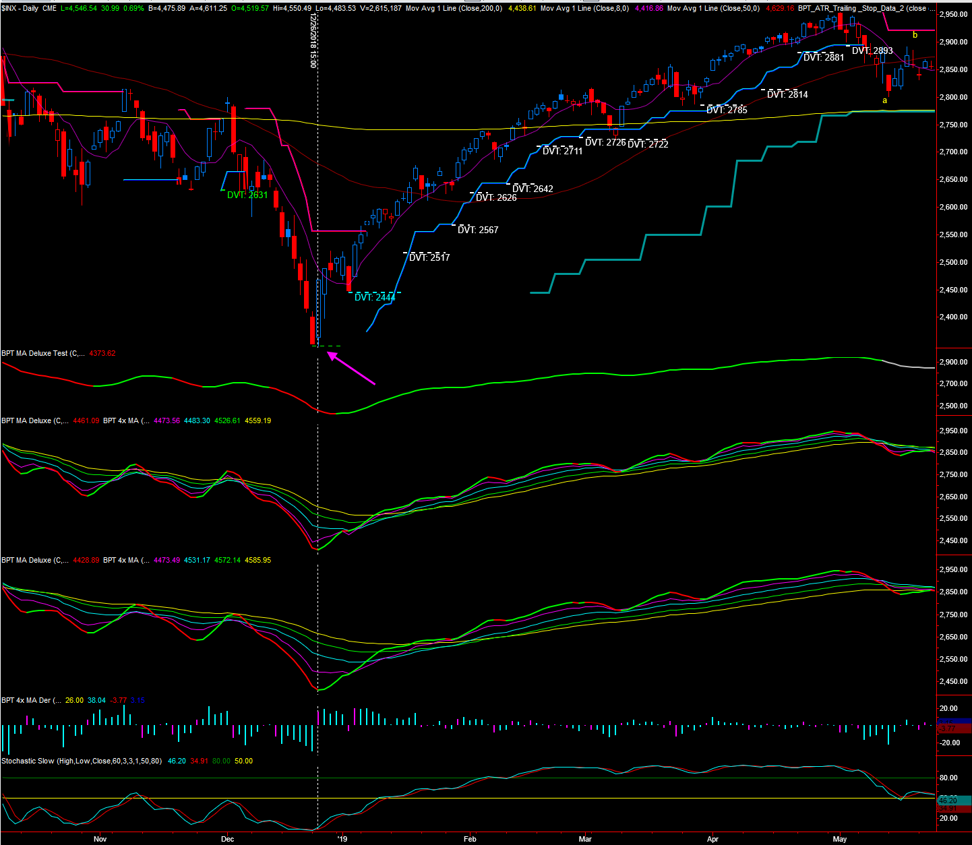Viewport: 972px width, 845px height.
Task: Click the DVT: 2785 label
Action: click(727, 110)
